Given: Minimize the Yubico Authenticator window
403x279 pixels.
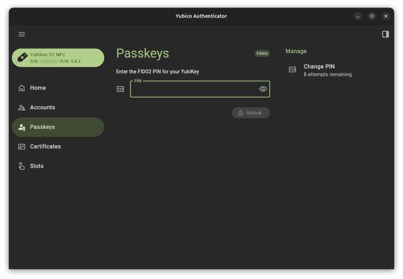Looking at the screenshot, I should [357, 16].
